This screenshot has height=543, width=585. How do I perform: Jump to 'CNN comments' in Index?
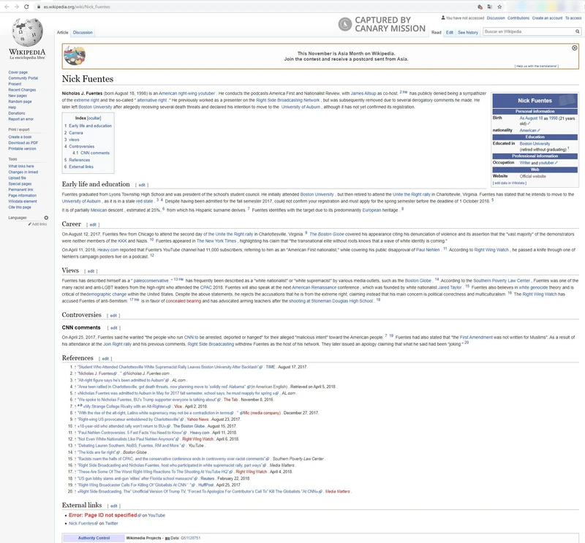tap(95, 153)
